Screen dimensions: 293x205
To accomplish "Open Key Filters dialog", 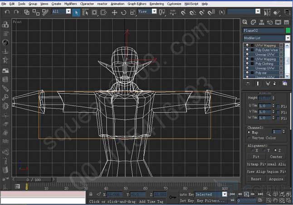I will point(210,201).
